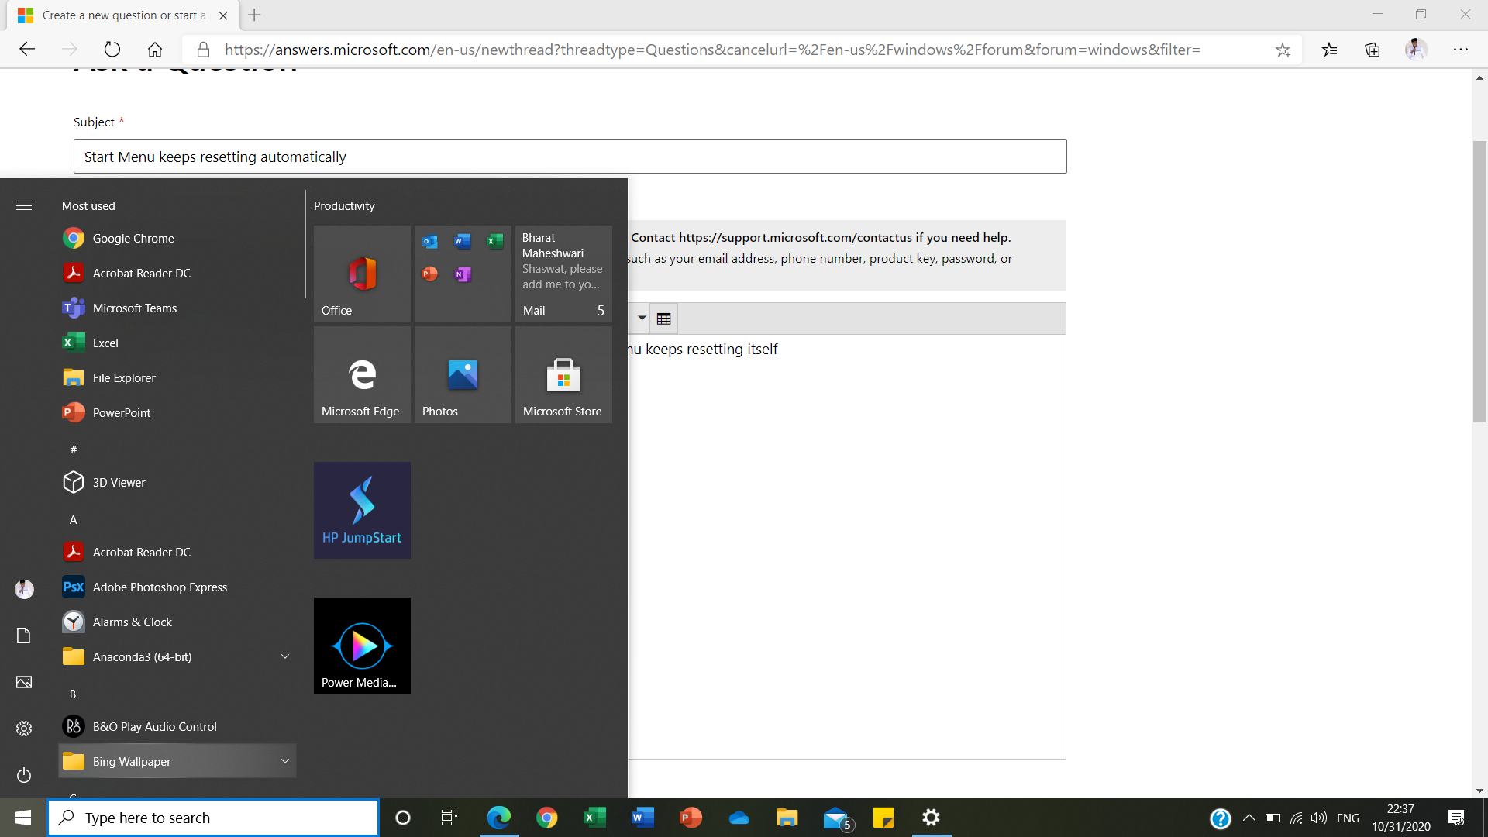The height and width of the screenshot is (837, 1488).
Task: Open B&O Play Audio Control
Action: [x=177, y=726]
